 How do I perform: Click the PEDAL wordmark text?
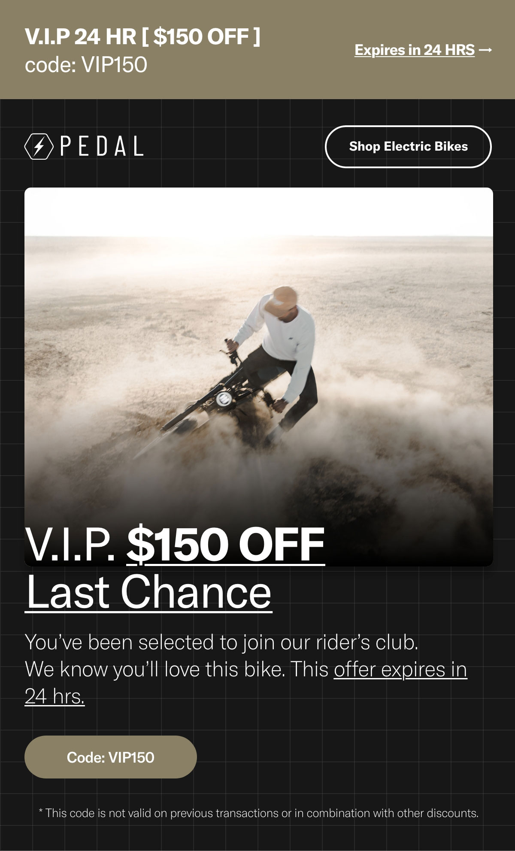tap(102, 146)
